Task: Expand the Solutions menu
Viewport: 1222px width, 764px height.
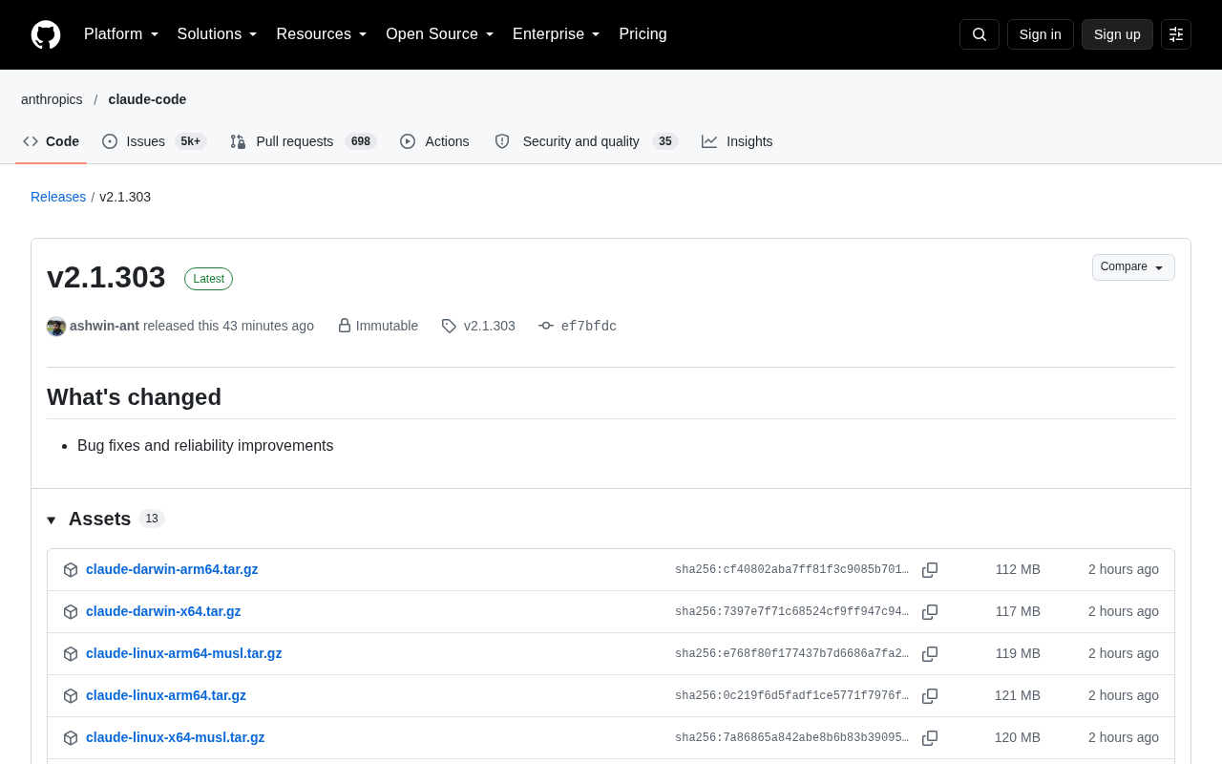Action: pos(218,34)
